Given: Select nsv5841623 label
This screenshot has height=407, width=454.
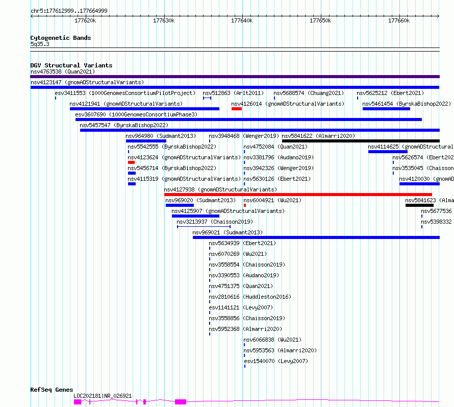Looking at the screenshot, I should click(x=429, y=200).
